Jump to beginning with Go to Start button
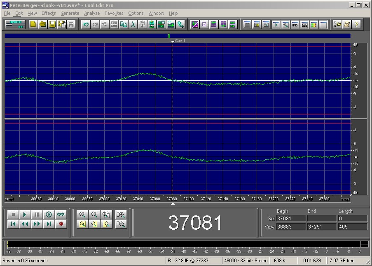This screenshot has height=266, width=372. click(13, 224)
